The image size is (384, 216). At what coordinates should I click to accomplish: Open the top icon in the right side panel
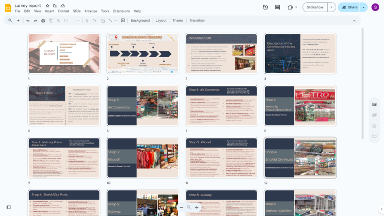(375, 104)
